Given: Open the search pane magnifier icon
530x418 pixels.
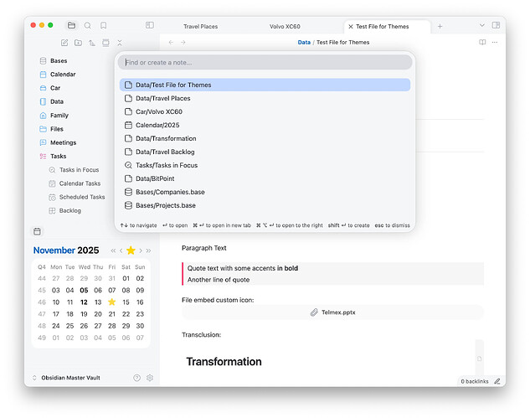Looking at the screenshot, I should tap(87, 26).
